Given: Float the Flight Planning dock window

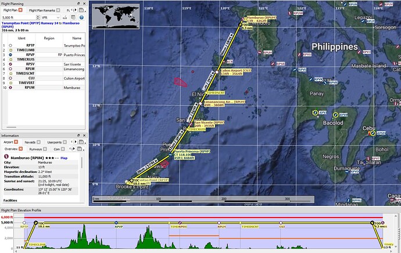Looking at the screenshot, I should click(78, 3).
